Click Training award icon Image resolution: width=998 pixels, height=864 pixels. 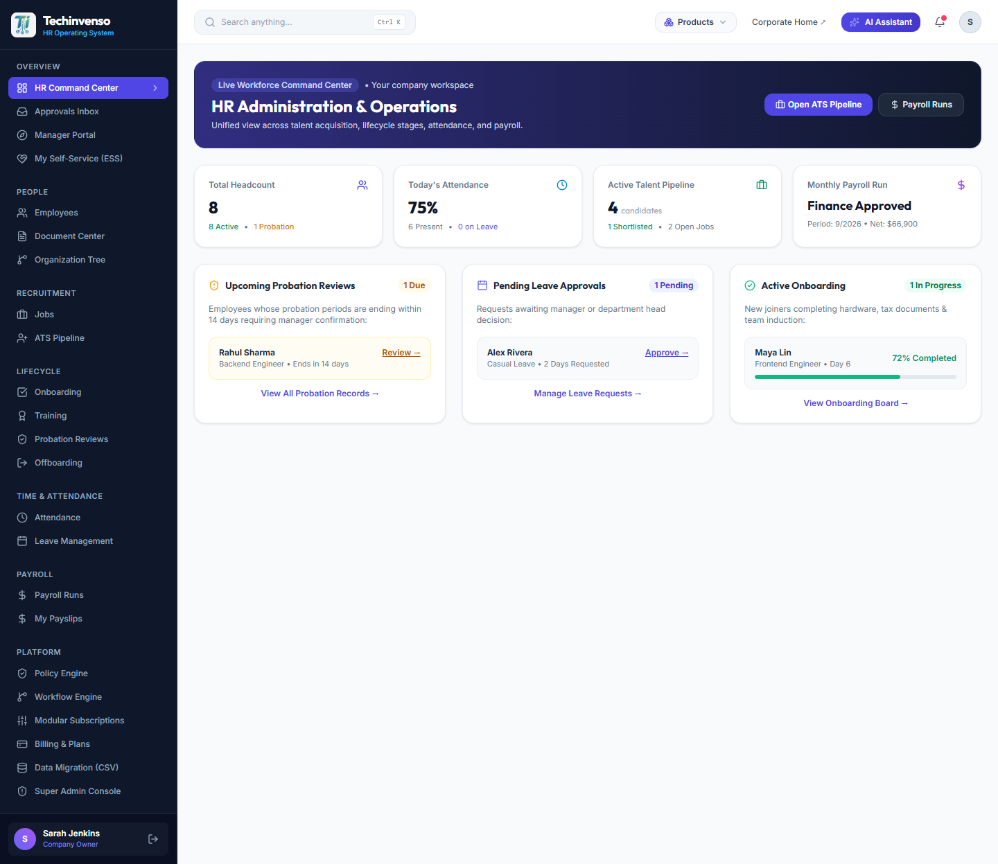point(22,416)
